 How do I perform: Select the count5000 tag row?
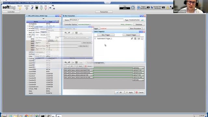point(43,71)
